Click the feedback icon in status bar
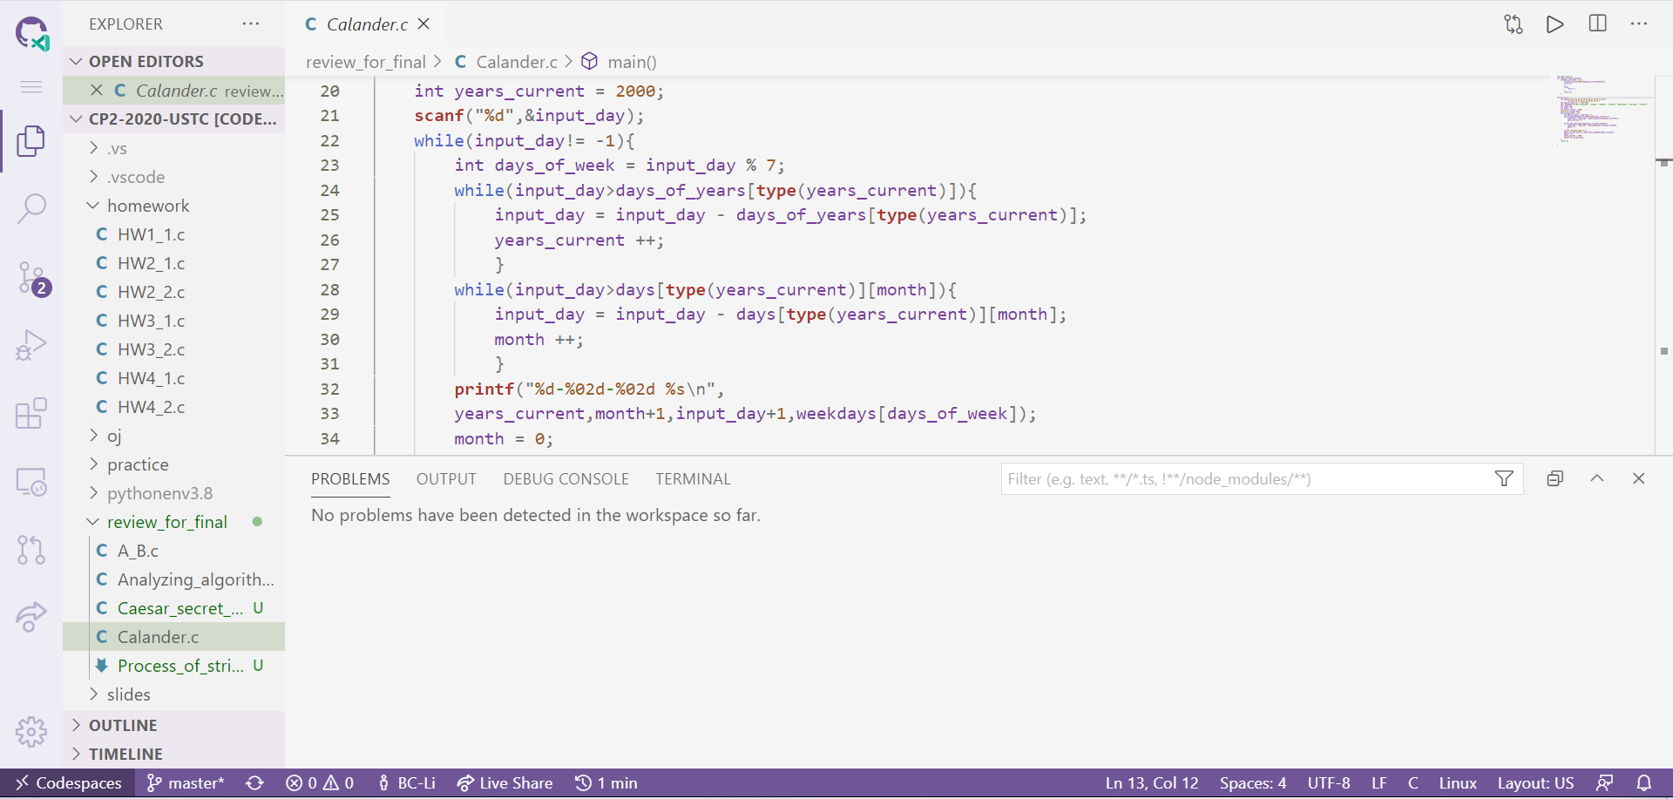This screenshot has width=1673, height=799. [1604, 783]
